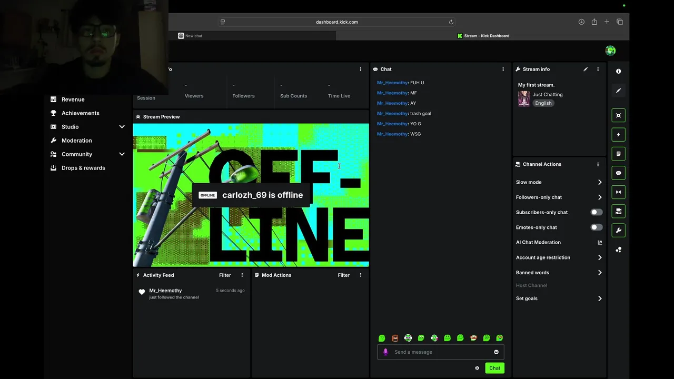Viewport: 674px width, 379px height.
Task: Click the pencil edit icon in right rail
Action: [x=619, y=91]
